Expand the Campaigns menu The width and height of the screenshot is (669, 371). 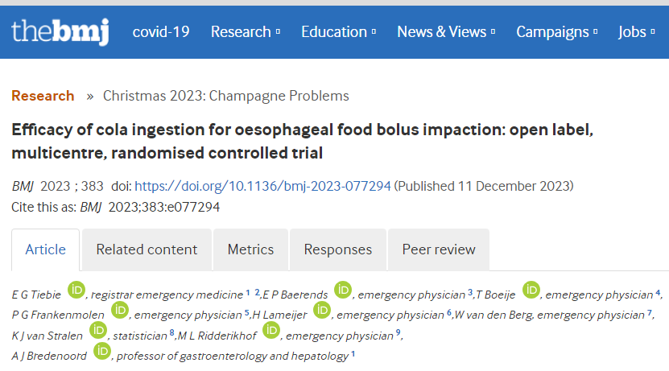(556, 32)
